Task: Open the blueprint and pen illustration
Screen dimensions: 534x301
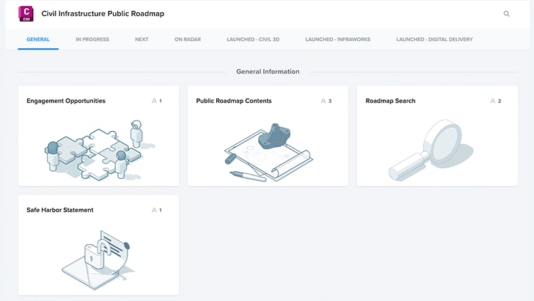Action: click(x=268, y=153)
